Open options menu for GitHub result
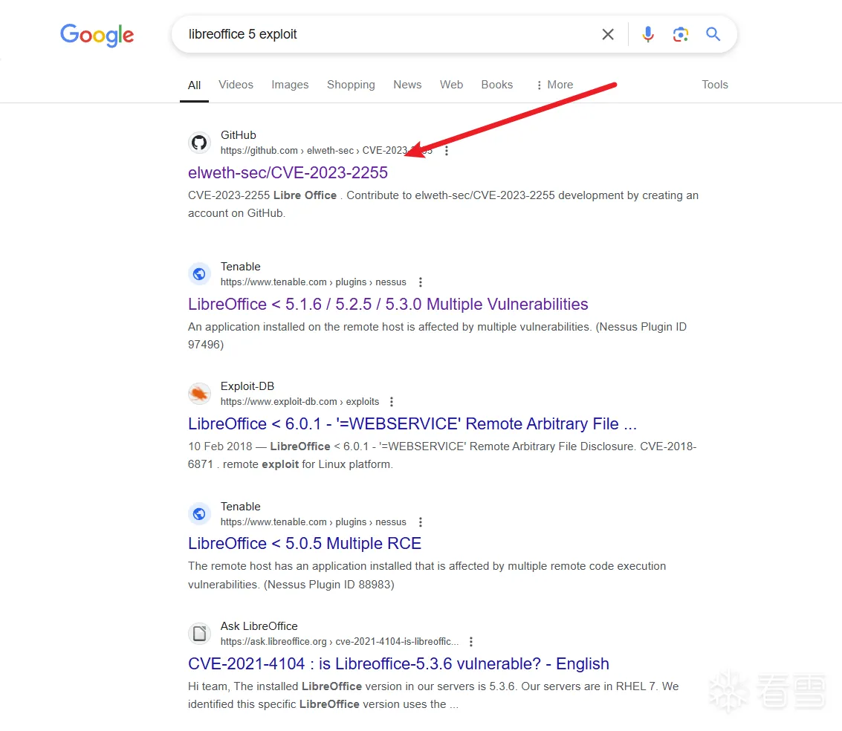This screenshot has width=842, height=731. [447, 151]
